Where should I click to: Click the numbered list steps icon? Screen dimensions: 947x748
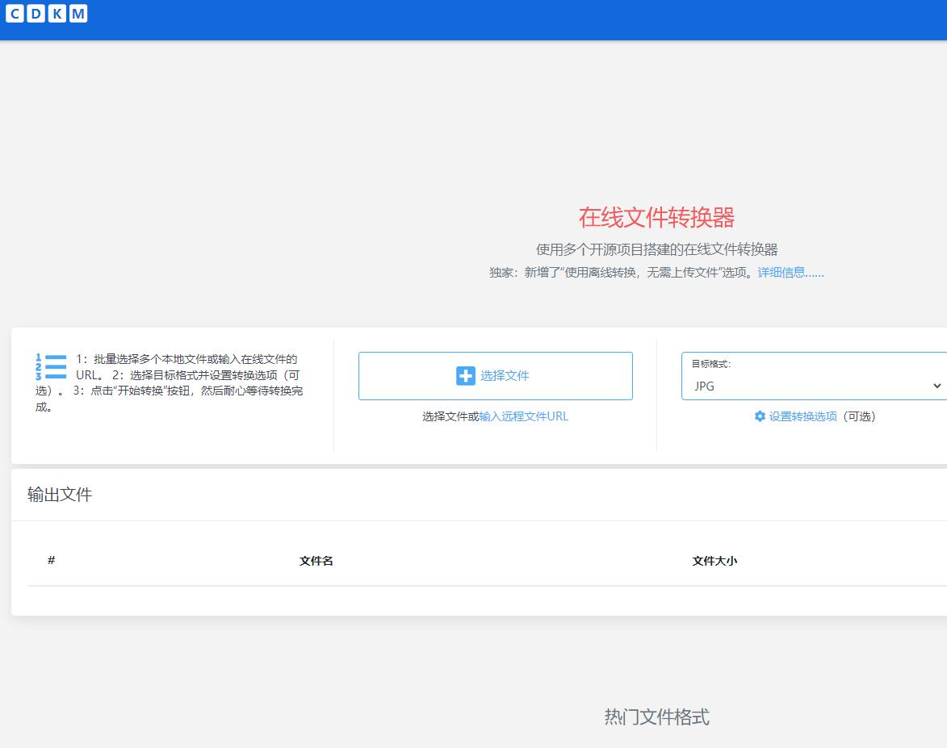coord(50,367)
